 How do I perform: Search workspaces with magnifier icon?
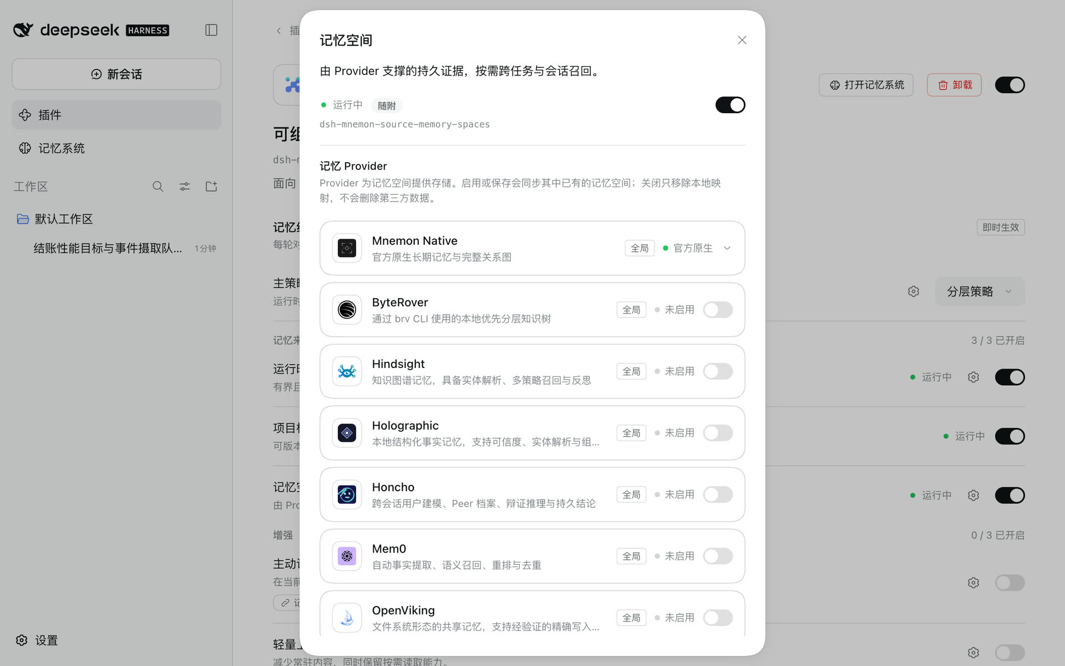click(x=158, y=186)
